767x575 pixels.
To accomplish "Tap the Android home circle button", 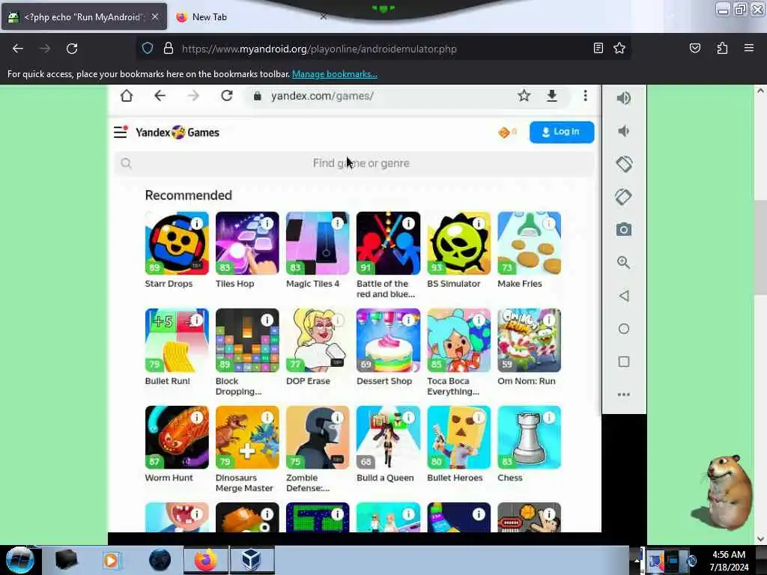I will point(624,329).
